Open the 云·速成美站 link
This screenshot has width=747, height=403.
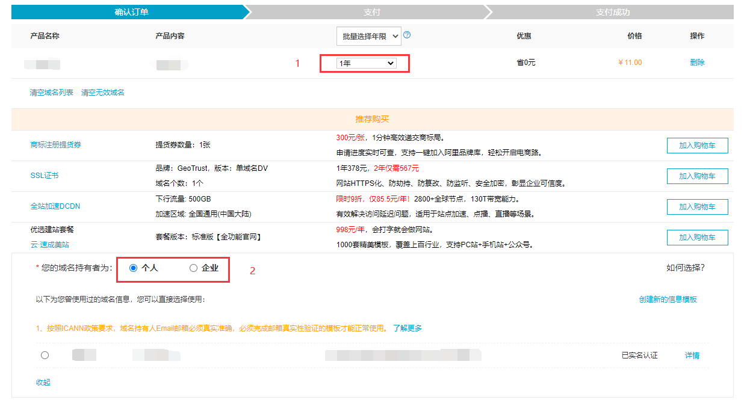click(x=49, y=245)
